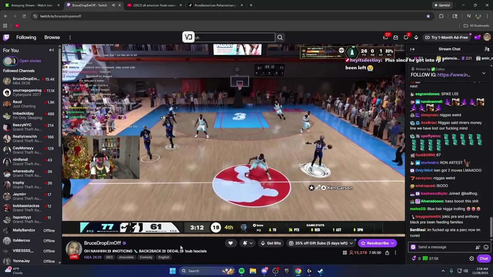Click the party popper icon in chat box
The width and height of the screenshot is (493, 277).
pyautogui.click(x=478, y=247)
